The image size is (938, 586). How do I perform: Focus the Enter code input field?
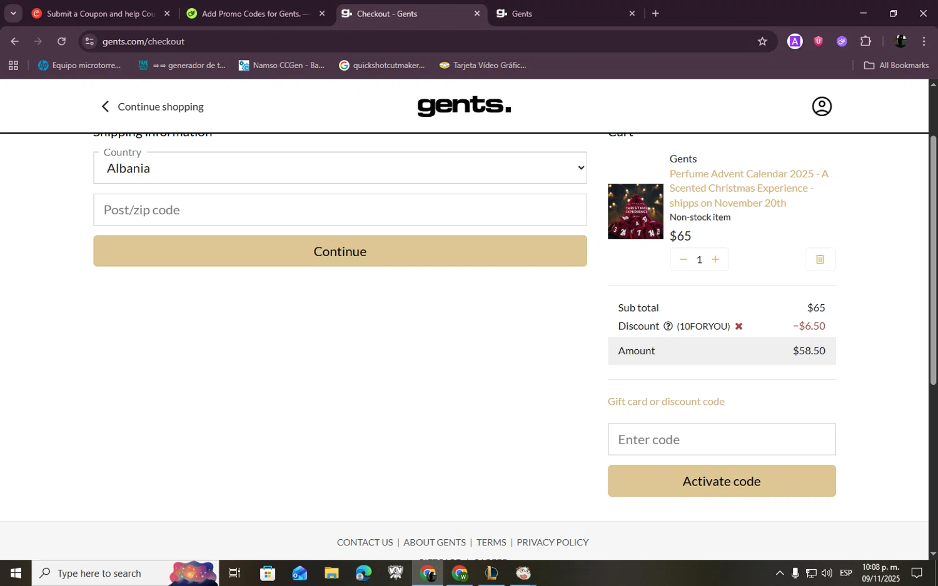tap(722, 440)
